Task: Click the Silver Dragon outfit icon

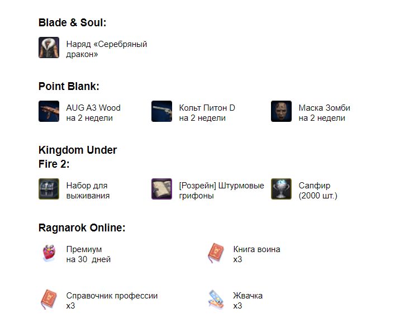Action: (49, 48)
